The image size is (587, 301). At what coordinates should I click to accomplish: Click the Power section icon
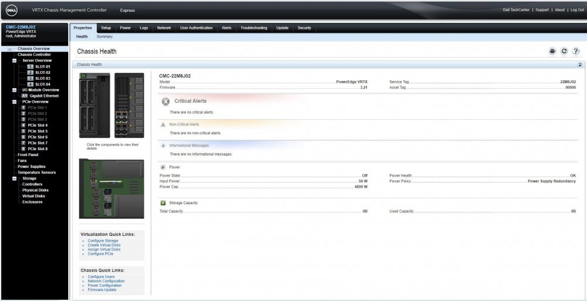163,167
